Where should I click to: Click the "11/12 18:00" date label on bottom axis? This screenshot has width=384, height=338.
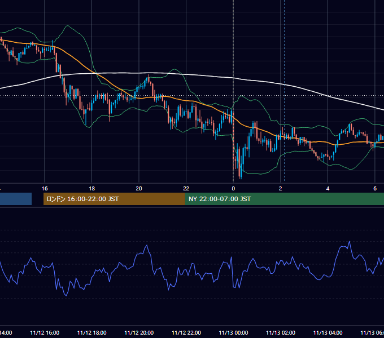click(x=92, y=332)
